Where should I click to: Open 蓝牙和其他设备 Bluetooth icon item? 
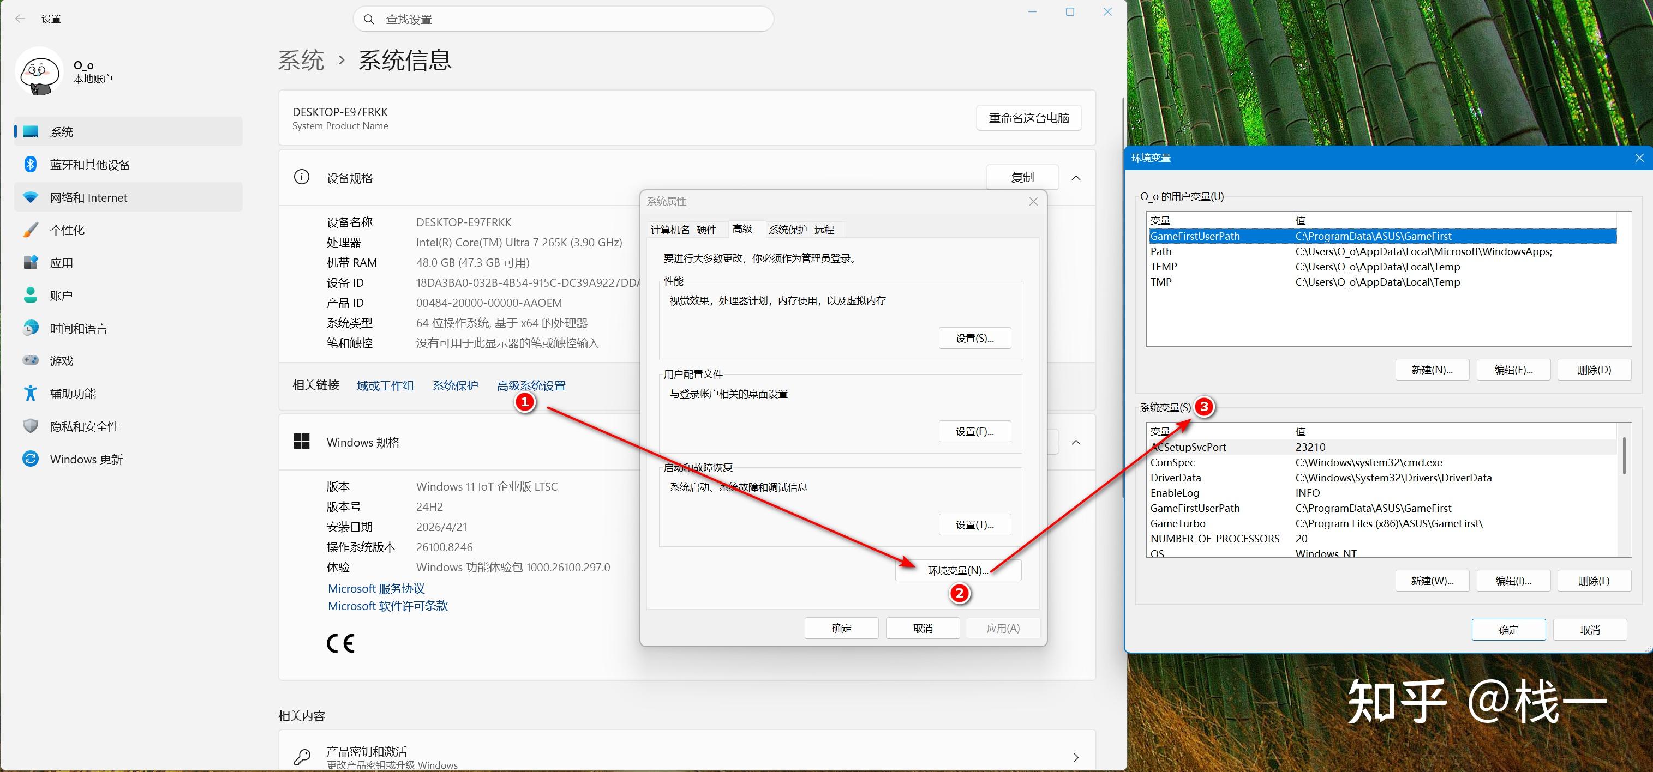point(128,165)
